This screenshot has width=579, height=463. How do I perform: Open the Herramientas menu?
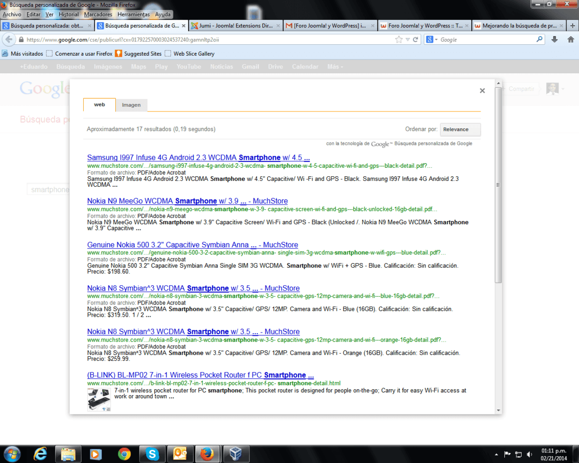133,14
